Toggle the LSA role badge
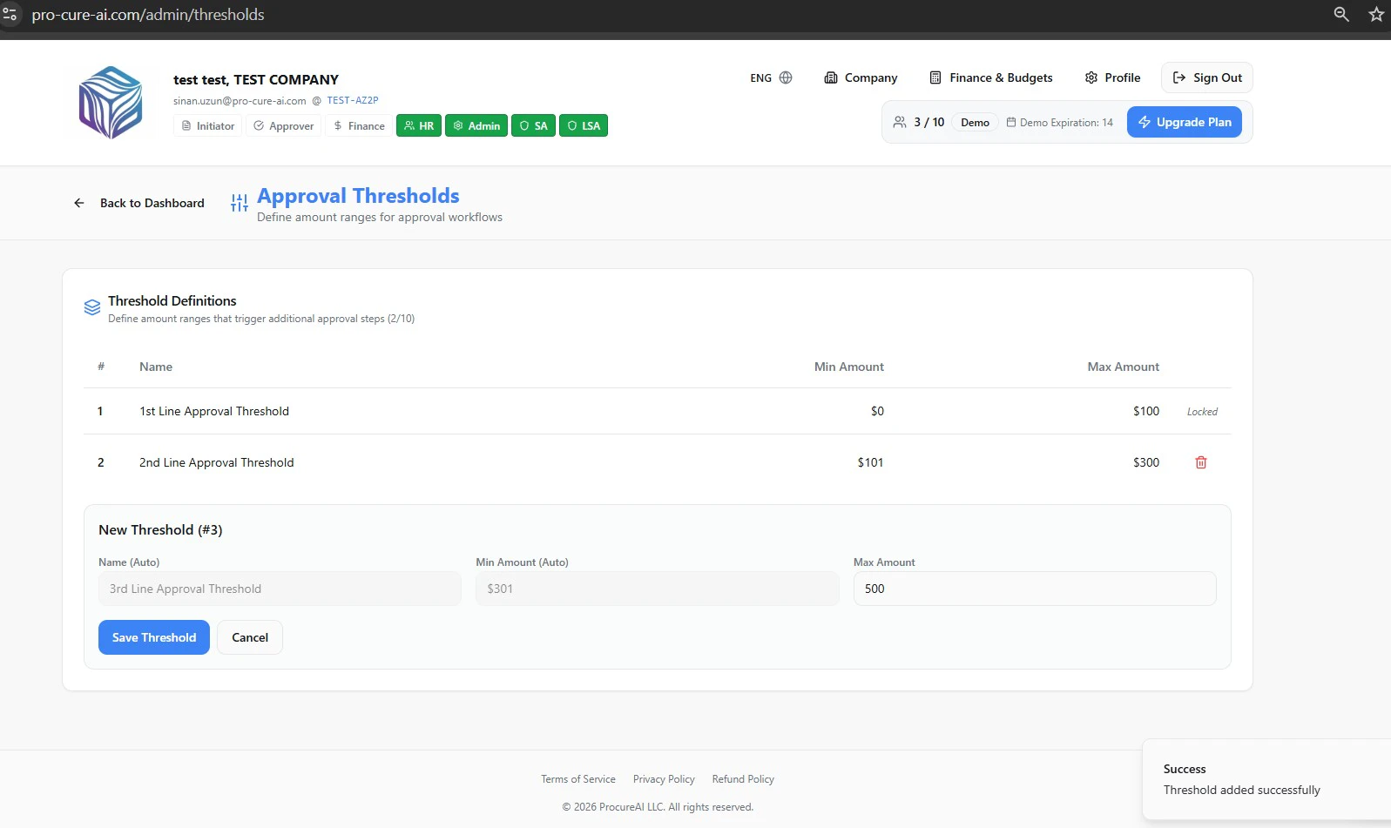Screen dimensions: 1391x828 [x=584, y=126]
